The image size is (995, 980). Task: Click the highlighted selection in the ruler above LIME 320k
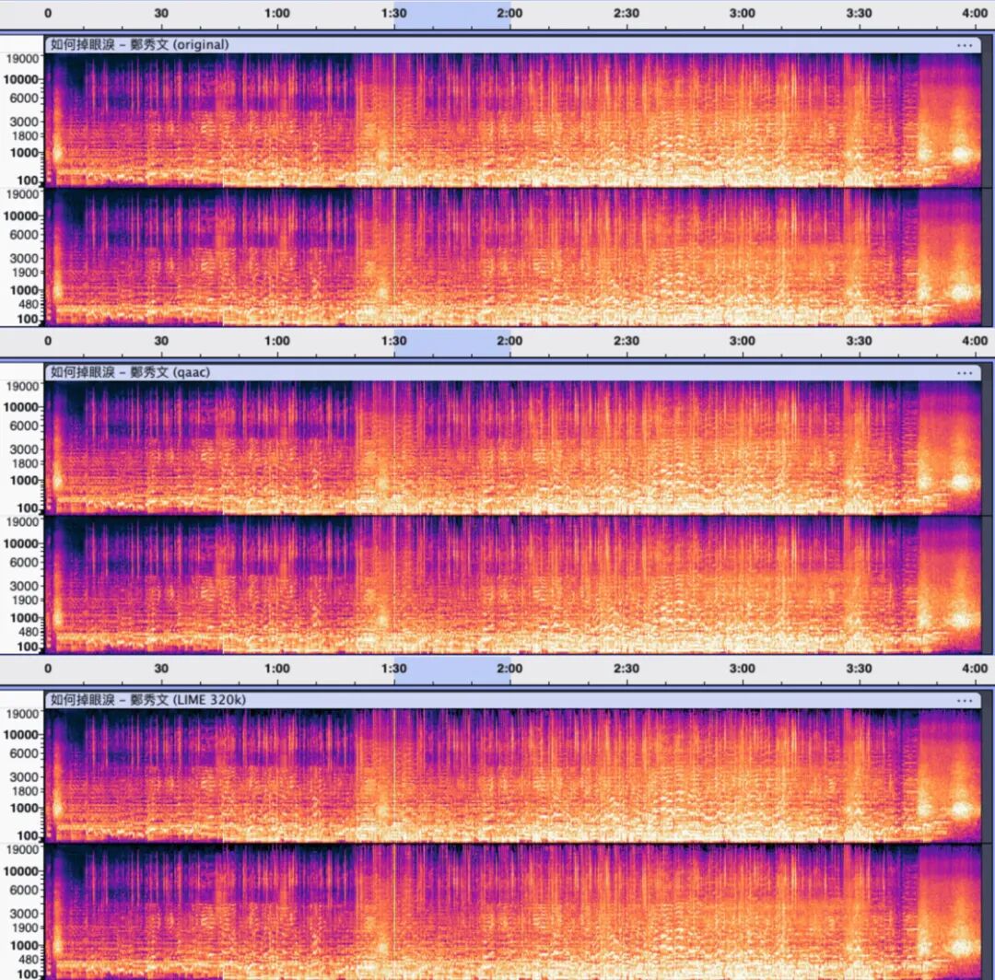[451, 670]
